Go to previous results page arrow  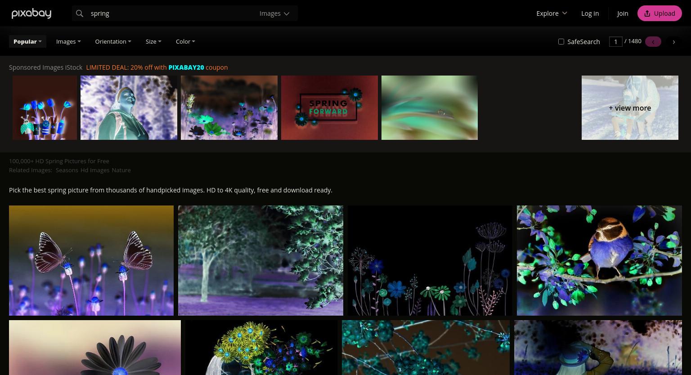coord(653,42)
